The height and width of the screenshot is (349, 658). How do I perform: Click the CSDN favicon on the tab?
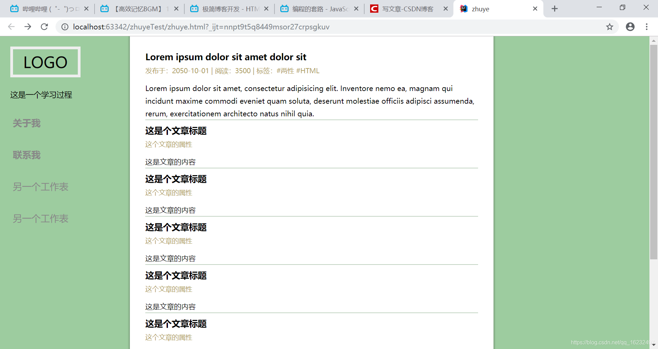pyautogui.click(x=374, y=9)
